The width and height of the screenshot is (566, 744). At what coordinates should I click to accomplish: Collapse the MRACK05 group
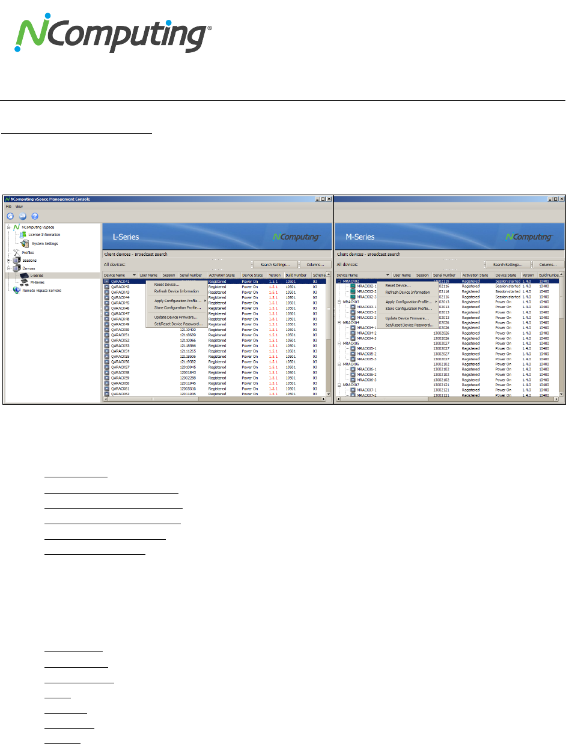click(x=339, y=343)
